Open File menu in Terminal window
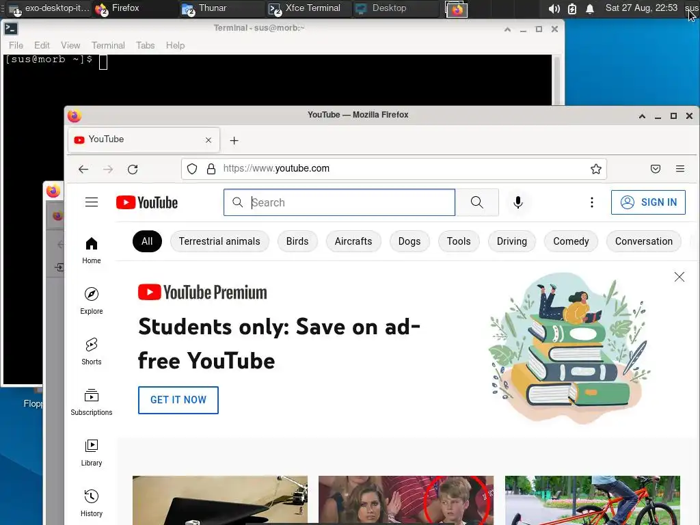The image size is (700, 525). coord(16,45)
